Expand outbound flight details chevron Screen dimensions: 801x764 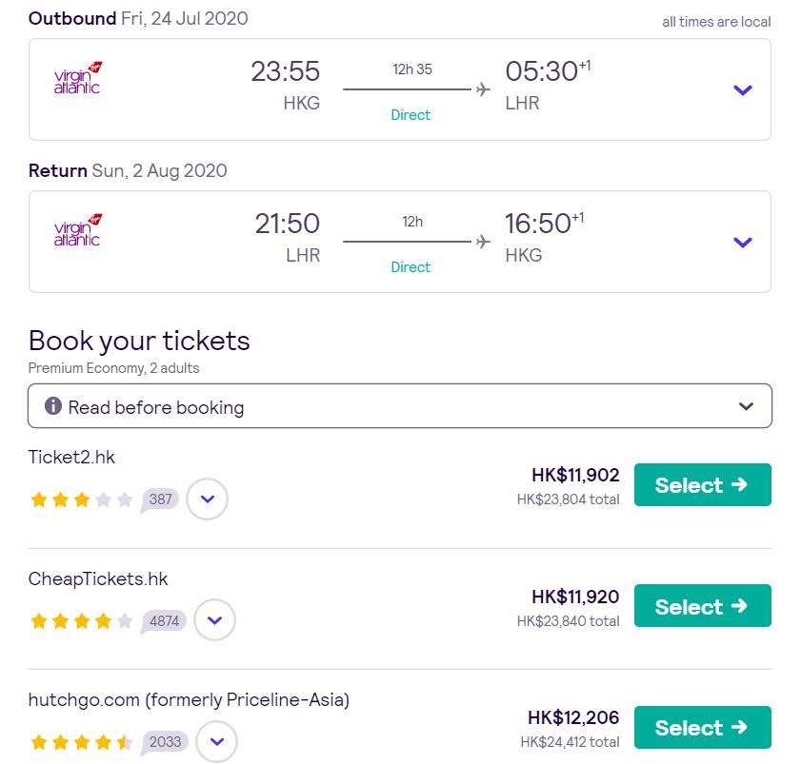pyautogui.click(x=743, y=90)
